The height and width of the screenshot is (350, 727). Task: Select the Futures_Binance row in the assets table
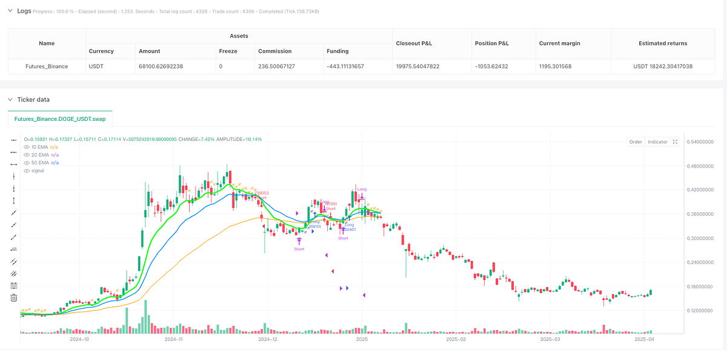(x=47, y=66)
